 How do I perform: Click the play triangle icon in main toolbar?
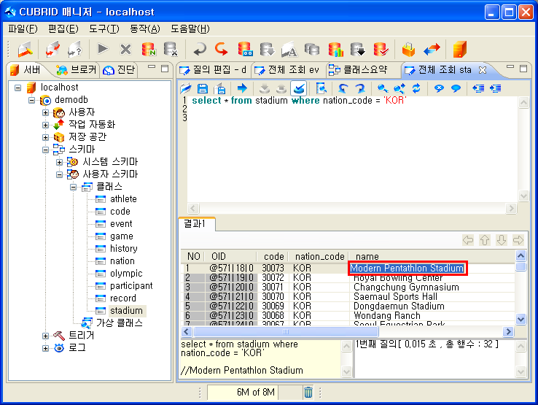pos(103,50)
